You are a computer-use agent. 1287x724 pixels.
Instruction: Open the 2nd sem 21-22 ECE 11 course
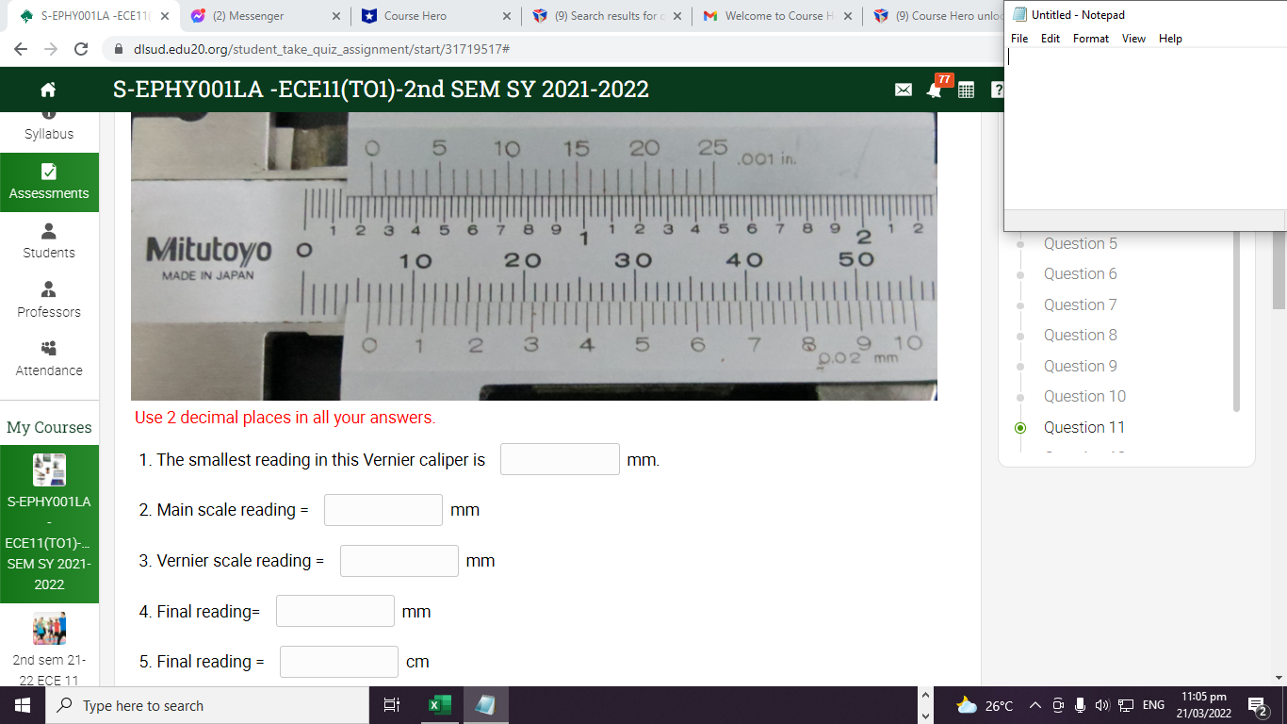[x=49, y=649]
